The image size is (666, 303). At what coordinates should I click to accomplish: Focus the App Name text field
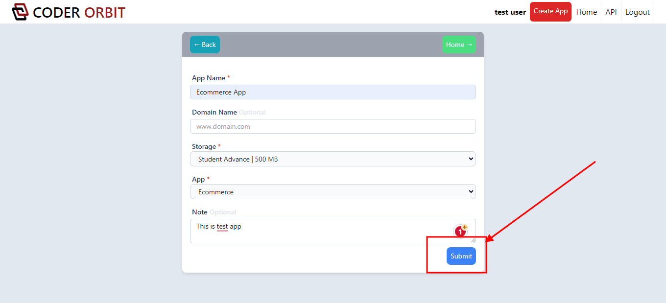pyautogui.click(x=333, y=92)
